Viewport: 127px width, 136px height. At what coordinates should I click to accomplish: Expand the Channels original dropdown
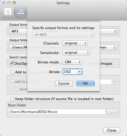pyautogui.click(x=75, y=43)
